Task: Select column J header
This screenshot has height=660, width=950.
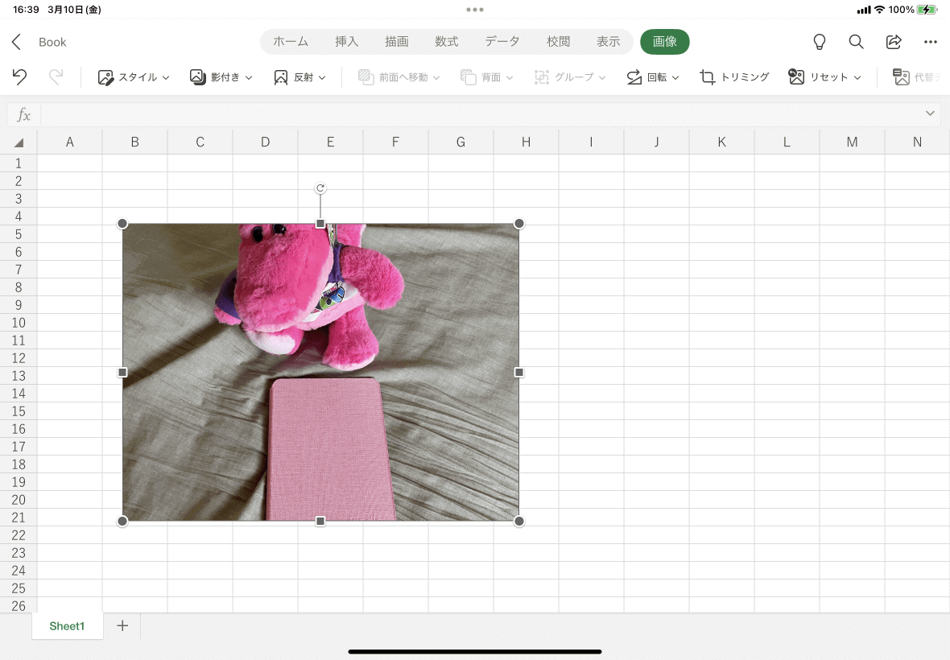Action: click(657, 142)
